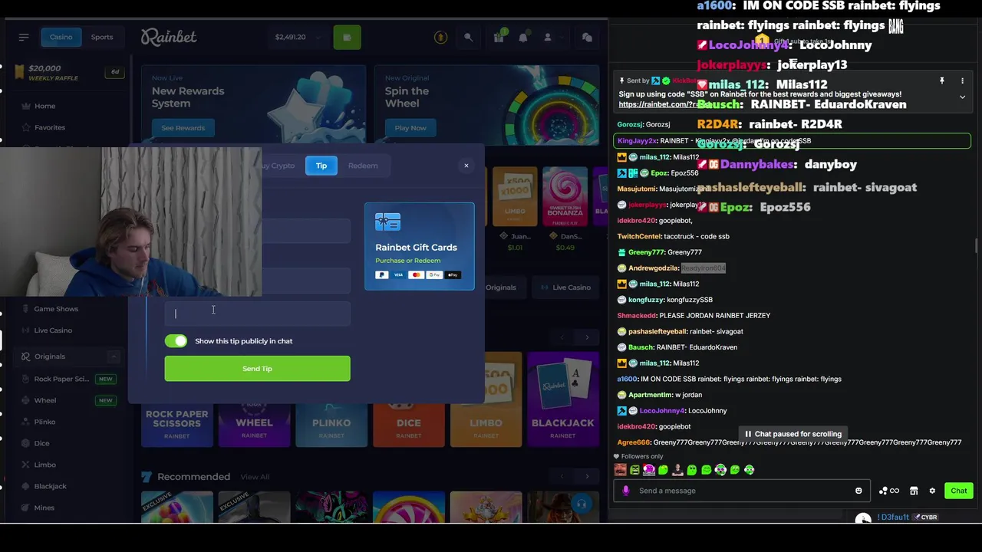This screenshot has width=982, height=552.
Task: Click the Send Tip button
Action: (x=257, y=369)
